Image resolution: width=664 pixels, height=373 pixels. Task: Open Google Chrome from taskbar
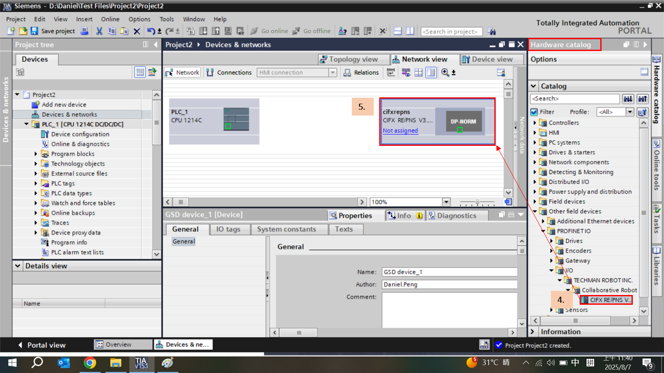point(89,363)
